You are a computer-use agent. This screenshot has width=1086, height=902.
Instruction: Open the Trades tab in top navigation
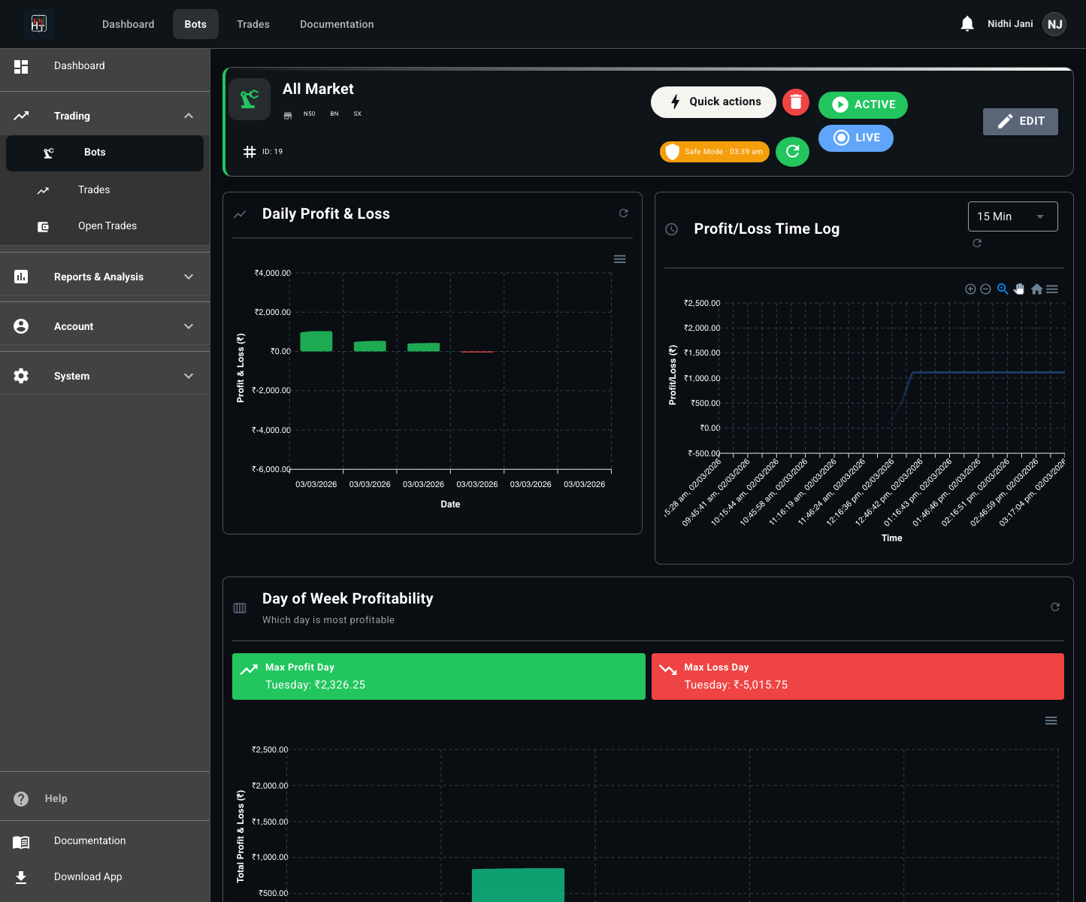tap(253, 24)
